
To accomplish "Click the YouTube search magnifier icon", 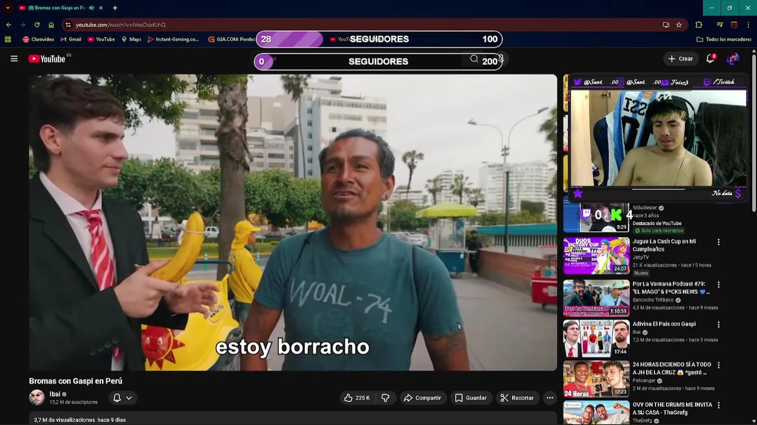I will pos(474,59).
